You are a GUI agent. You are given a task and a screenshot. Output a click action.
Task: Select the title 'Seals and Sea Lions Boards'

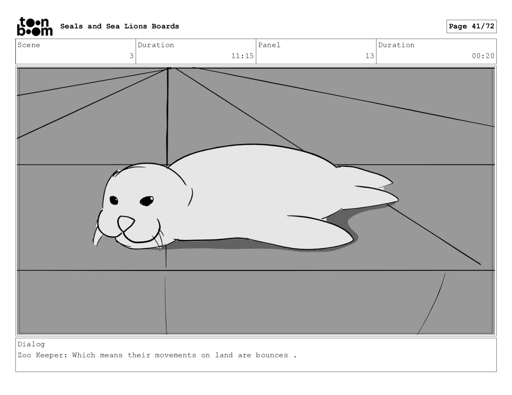tap(120, 26)
